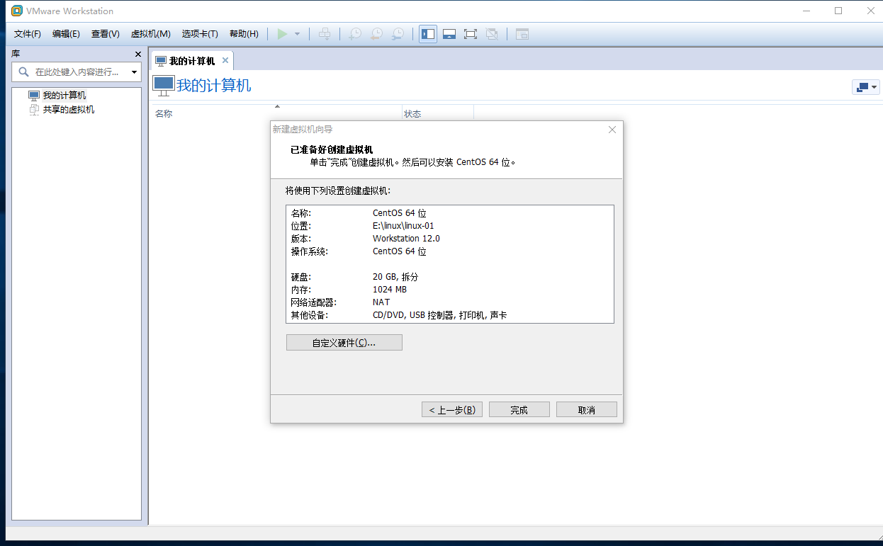Click the magnifier icon in library search
Viewport: 883px width, 546px height.
click(x=23, y=72)
